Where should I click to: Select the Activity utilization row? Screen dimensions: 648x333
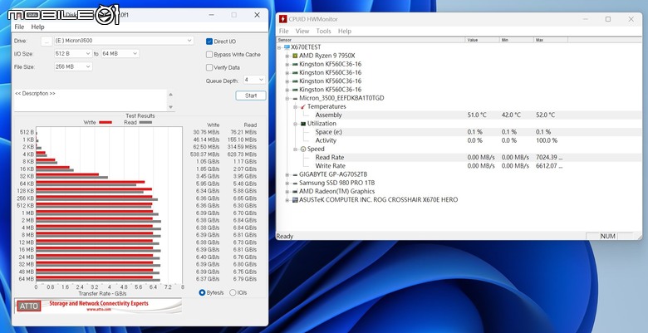(x=459, y=140)
